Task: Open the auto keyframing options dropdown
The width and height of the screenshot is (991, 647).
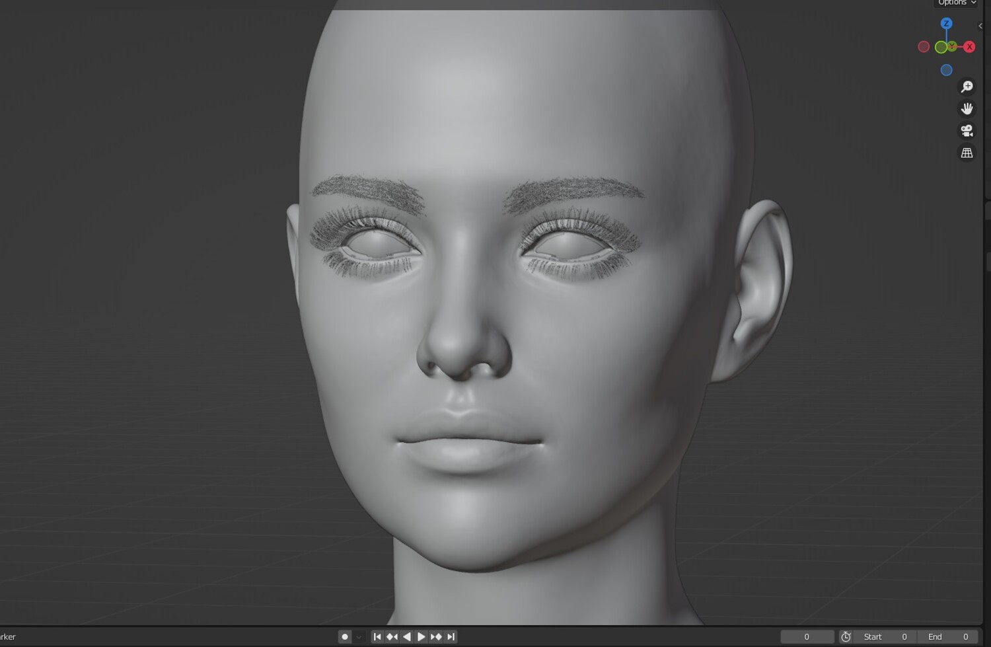Action: coord(359,637)
